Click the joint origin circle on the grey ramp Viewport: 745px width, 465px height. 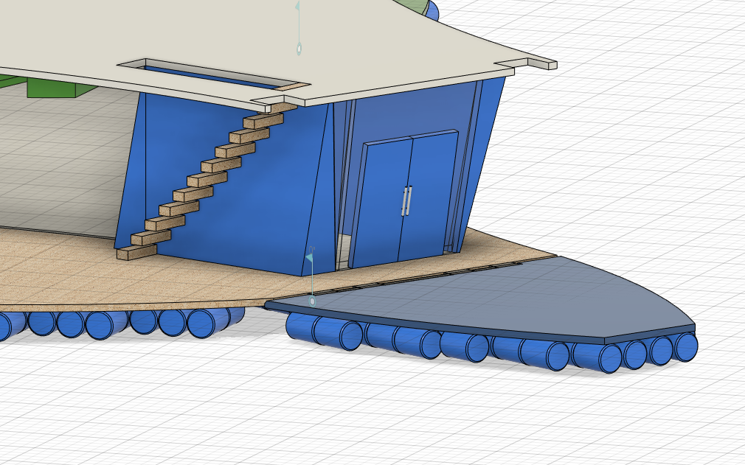312,301
